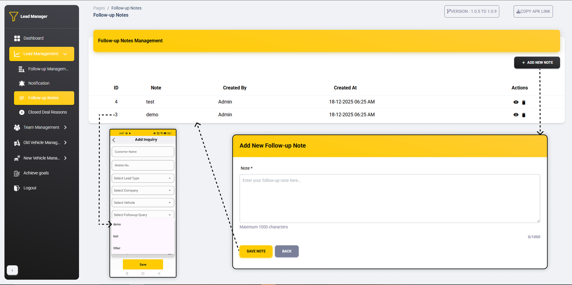View the 'demo' note with eye icon
The width and height of the screenshot is (572, 285).
tap(516, 115)
